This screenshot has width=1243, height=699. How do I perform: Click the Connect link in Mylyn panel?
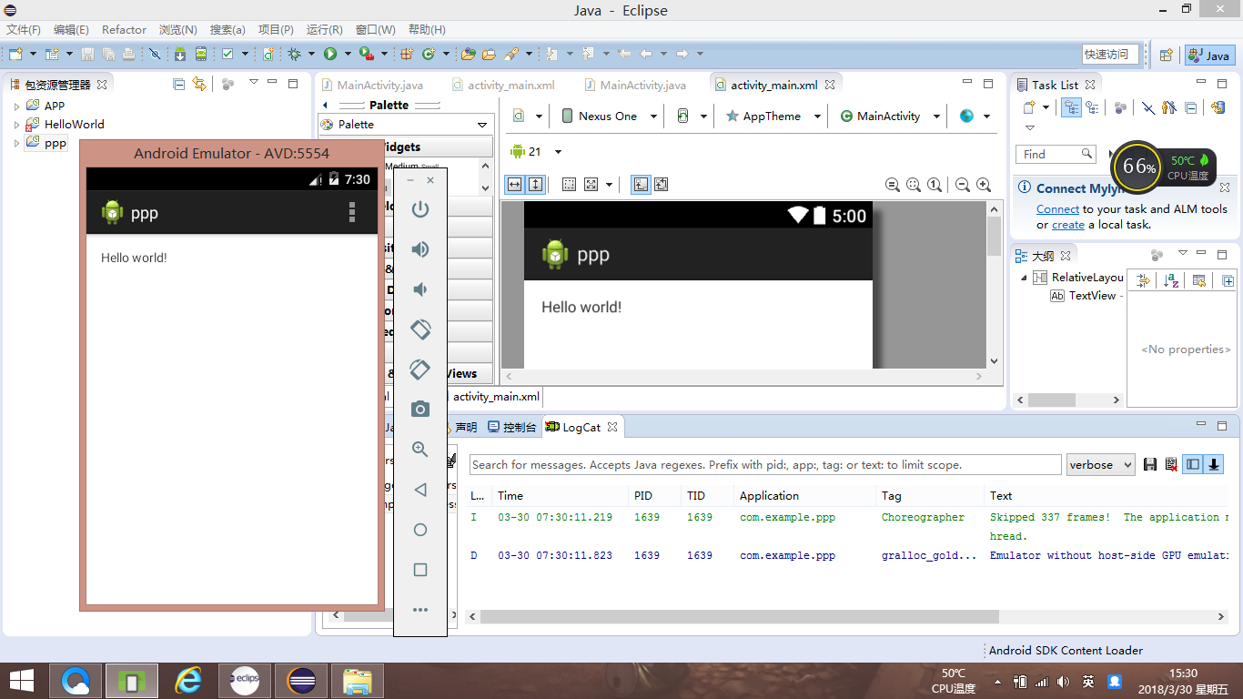click(x=1057, y=209)
